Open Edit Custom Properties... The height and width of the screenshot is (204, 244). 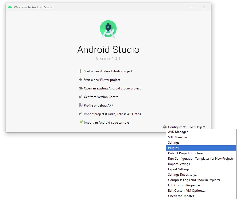(x=201, y=185)
